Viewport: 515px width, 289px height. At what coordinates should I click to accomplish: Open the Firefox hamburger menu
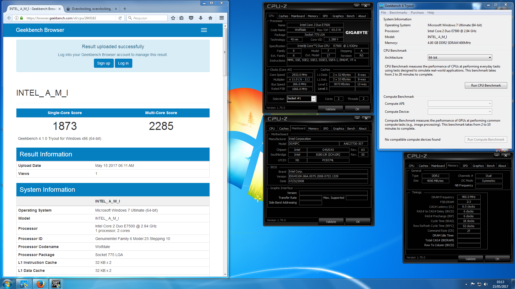coord(222,18)
